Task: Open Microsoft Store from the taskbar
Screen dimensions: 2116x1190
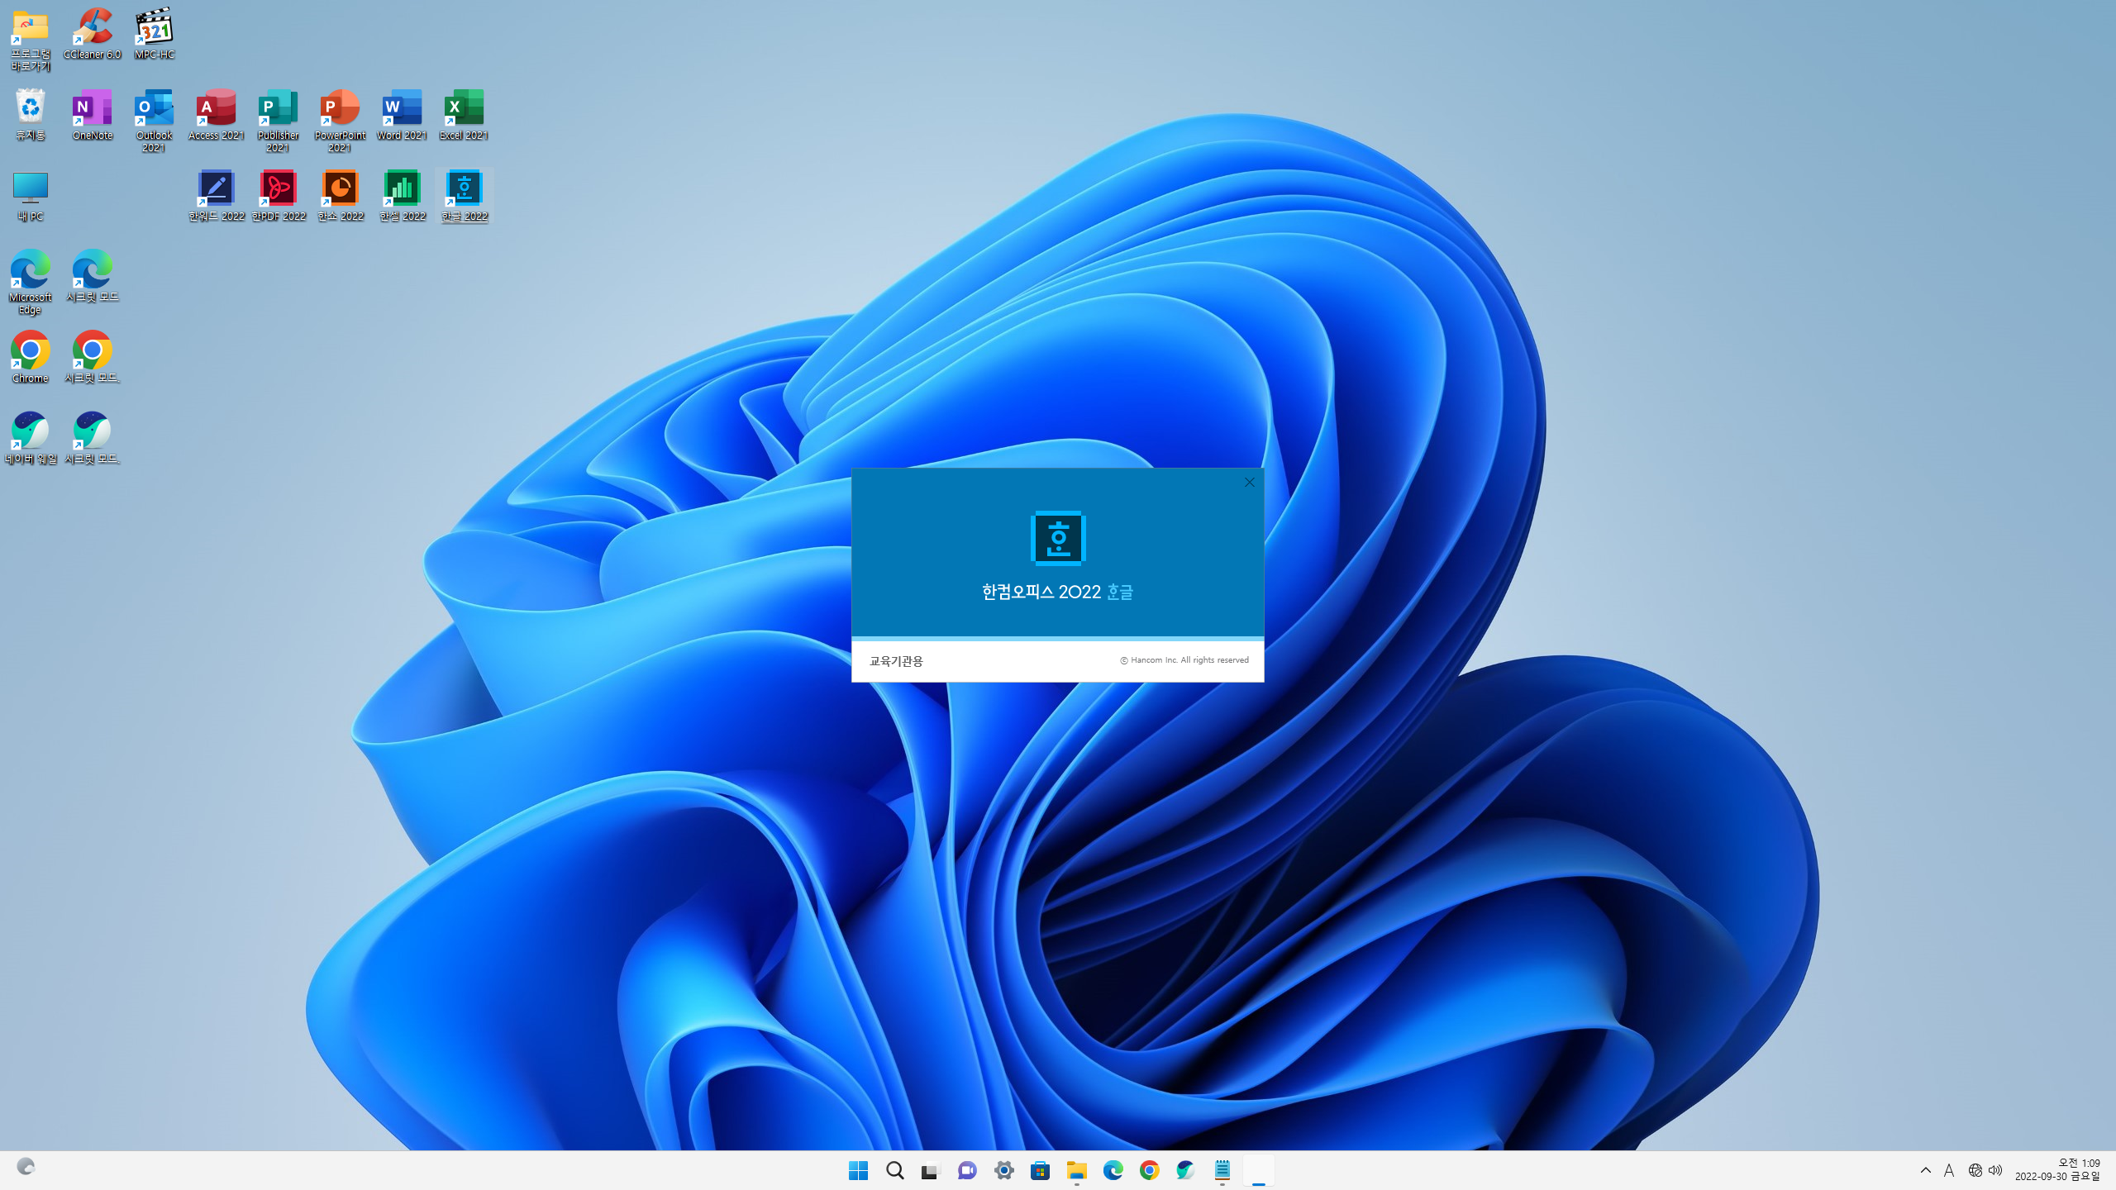Action: click(1040, 1170)
